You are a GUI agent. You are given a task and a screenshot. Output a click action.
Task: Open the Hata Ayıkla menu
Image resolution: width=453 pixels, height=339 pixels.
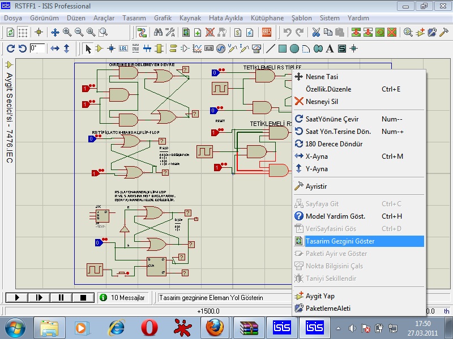[225, 18]
